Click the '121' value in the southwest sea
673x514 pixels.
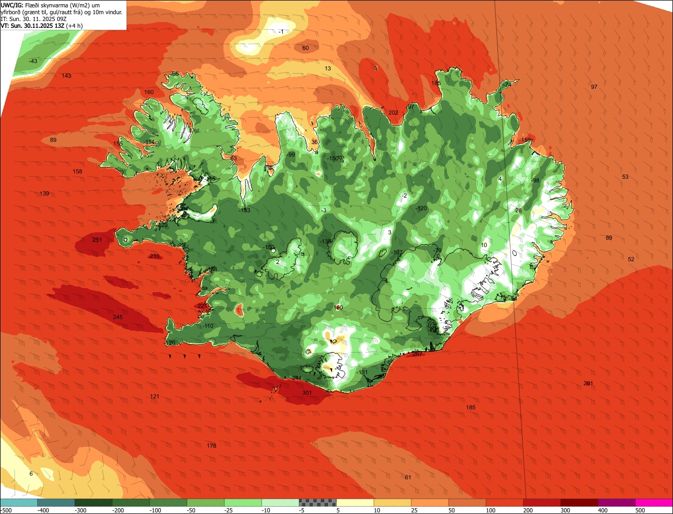(x=155, y=396)
